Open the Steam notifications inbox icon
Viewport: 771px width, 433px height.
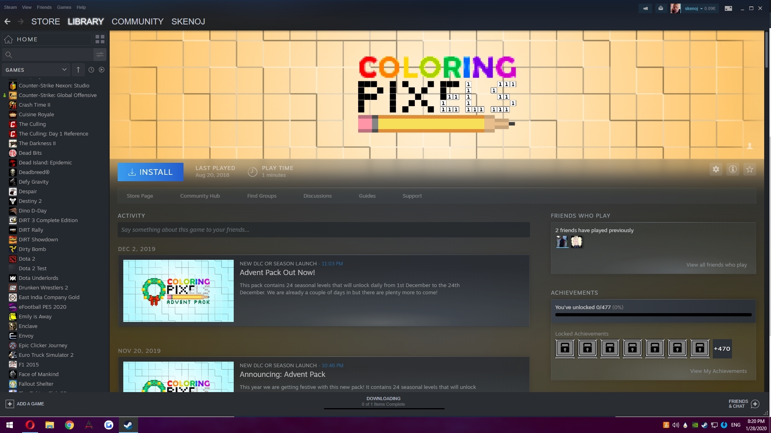(661, 8)
